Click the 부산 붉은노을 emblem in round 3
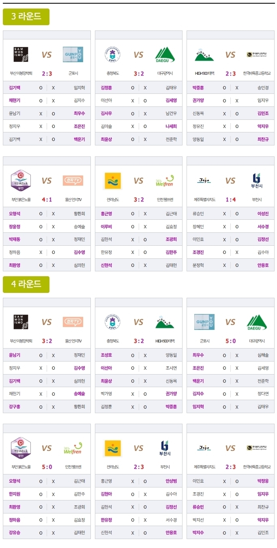 point(21,181)
